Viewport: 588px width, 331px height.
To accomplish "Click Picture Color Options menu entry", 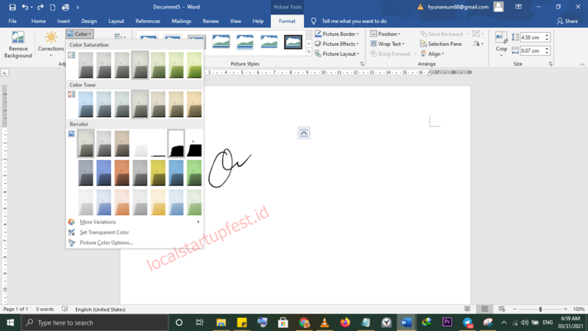I will coord(106,243).
